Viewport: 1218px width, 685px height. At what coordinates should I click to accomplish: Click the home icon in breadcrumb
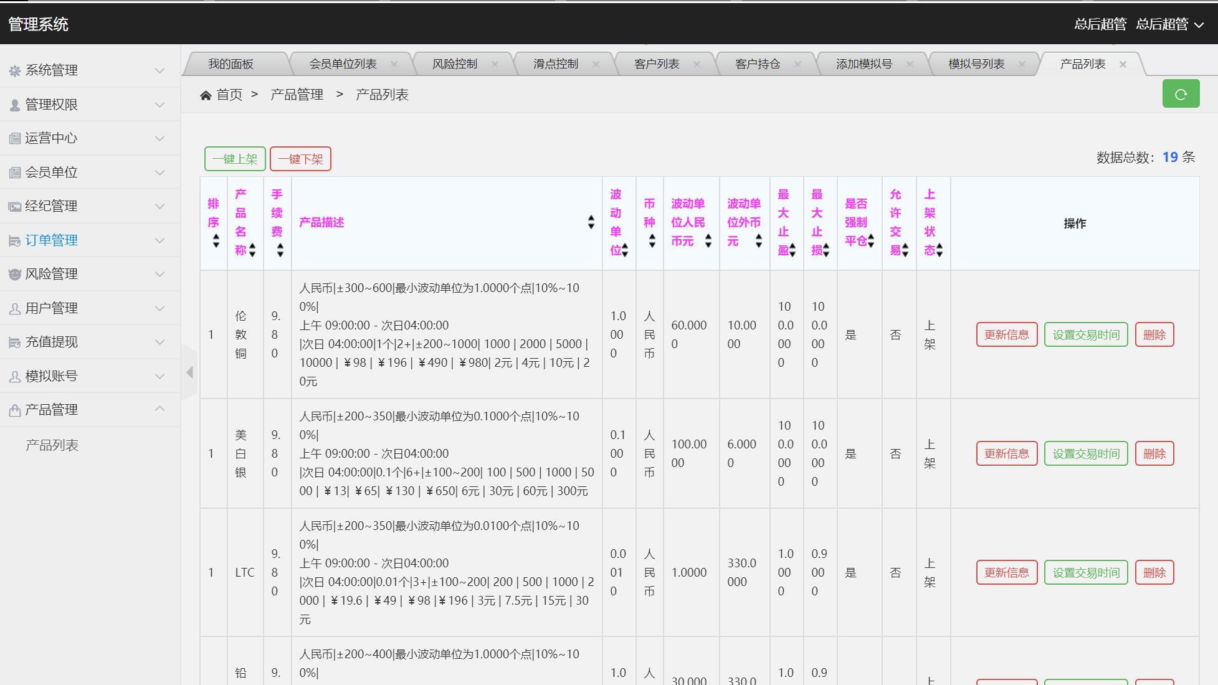[x=206, y=95]
